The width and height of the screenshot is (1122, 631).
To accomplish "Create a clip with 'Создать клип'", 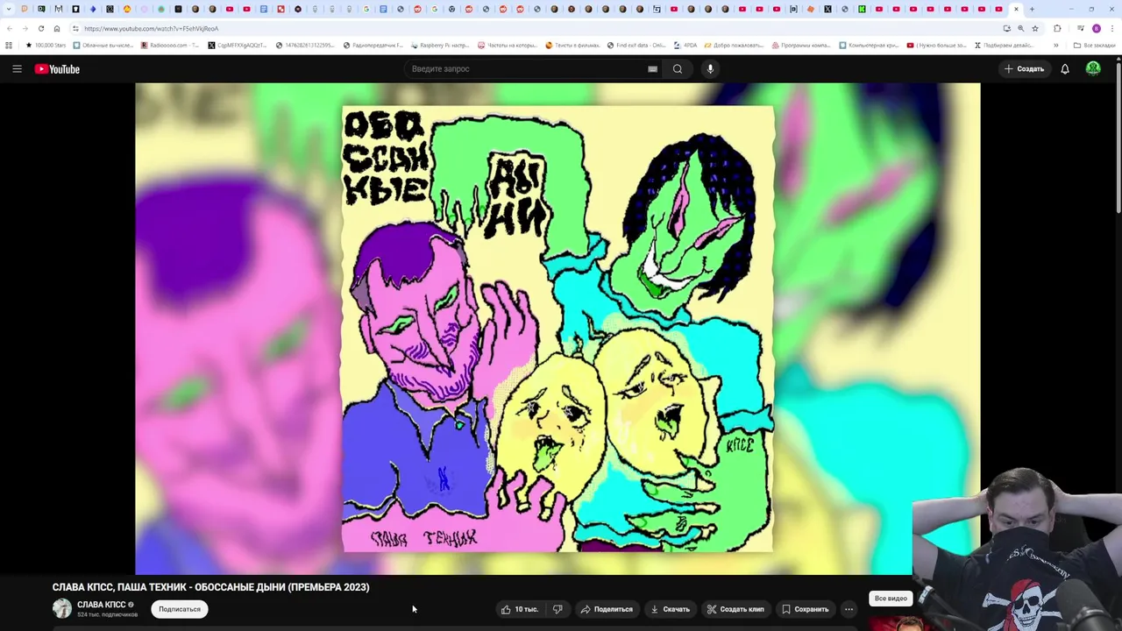I will click(x=735, y=609).
